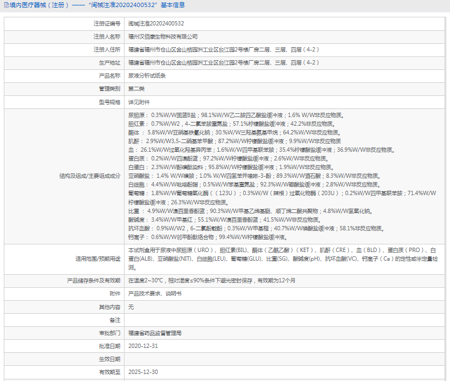Click product name 尿液分析试纸条
This screenshot has width=450, height=381.
[x=147, y=76]
